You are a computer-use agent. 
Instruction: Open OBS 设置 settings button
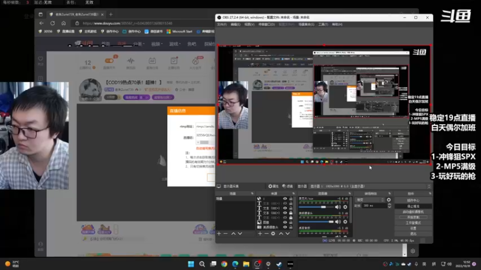tap(413, 228)
